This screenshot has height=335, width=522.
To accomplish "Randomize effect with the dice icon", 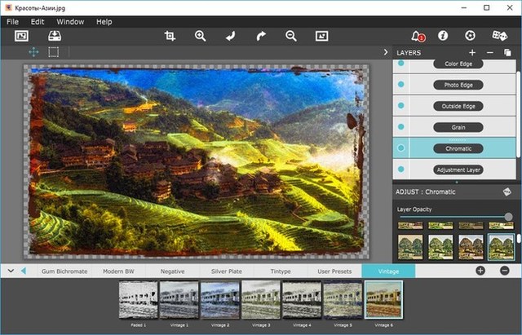I will (x=500, y=36).
